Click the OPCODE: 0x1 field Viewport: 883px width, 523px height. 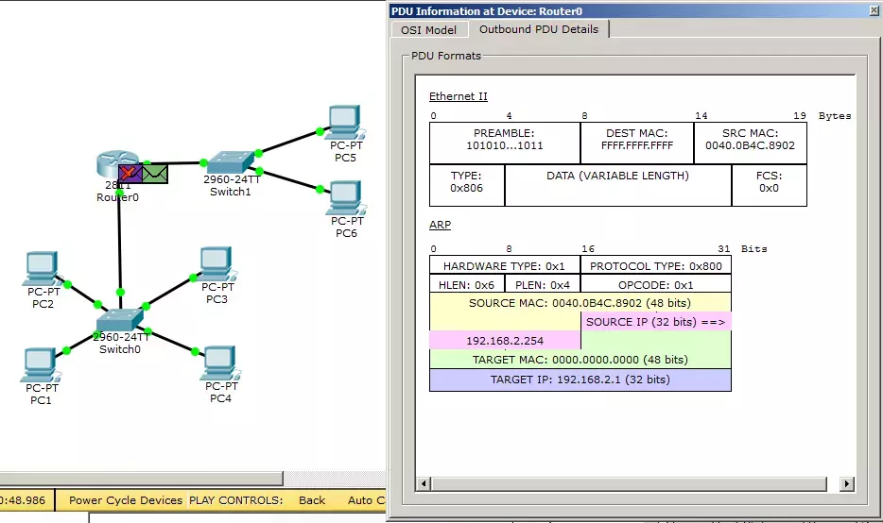pyautogui.click(x=655, y=284)
